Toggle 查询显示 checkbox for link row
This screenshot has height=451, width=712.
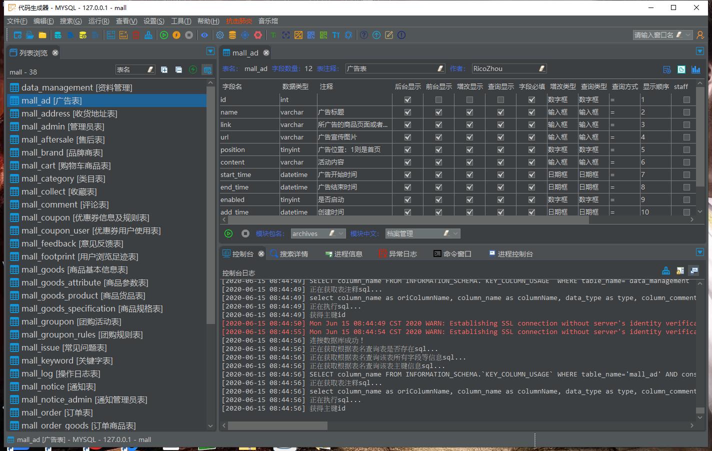pyautogui.click(x=500, y=124)
